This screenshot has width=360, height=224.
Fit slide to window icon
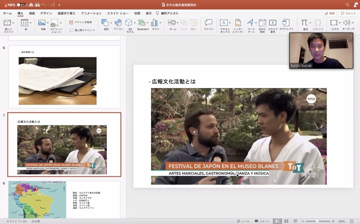point(351,221)
